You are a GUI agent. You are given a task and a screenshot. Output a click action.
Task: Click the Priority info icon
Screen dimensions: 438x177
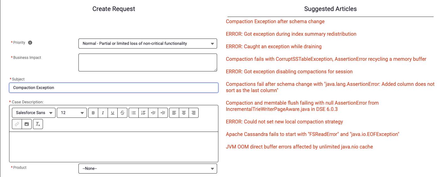30,43
